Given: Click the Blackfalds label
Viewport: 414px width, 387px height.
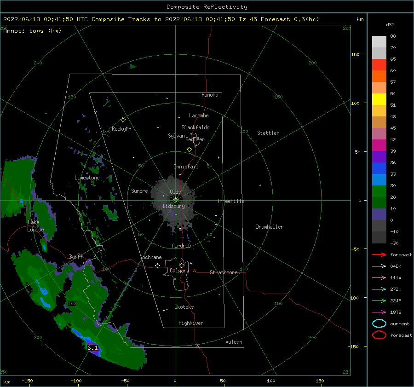Looking at the screenshot, I should (195, 127).
